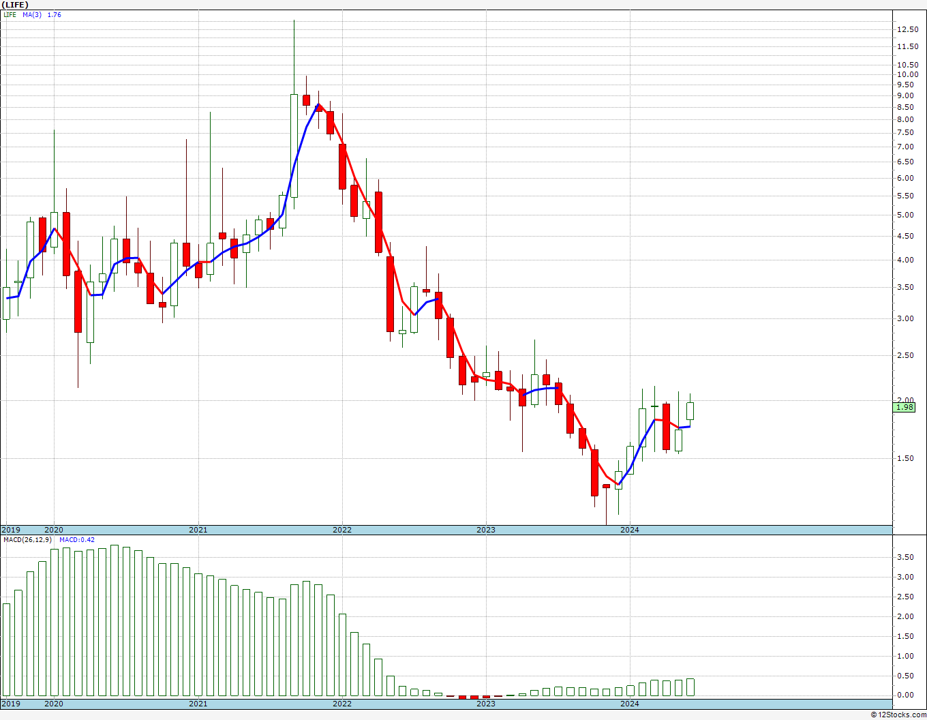This screenshot has height=720, width=927.
Task: Click the 0.00 MACD axis label
Action: pyautogui.click(x=905, y=695)
